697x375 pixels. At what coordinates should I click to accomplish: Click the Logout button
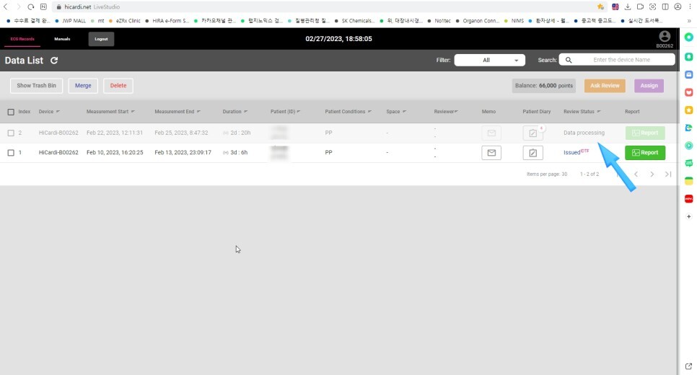(x=101, y=39)
